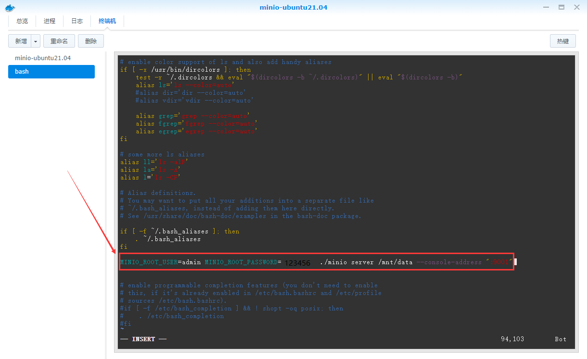The image size is (587, 359).
Task: Click the 删除 button
Action: pyautogui.click(x=91, y=41)
